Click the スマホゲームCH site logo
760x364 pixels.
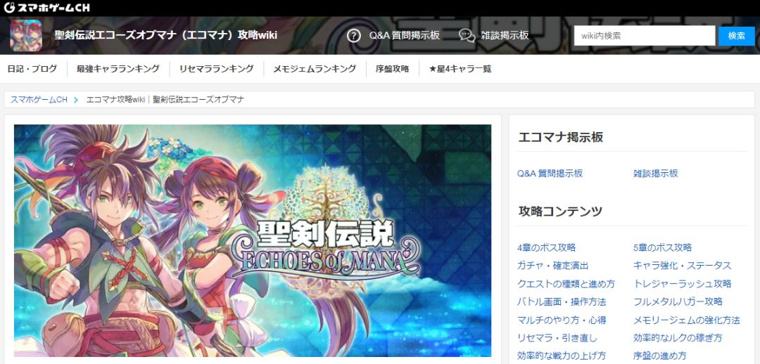click(46, 8)
